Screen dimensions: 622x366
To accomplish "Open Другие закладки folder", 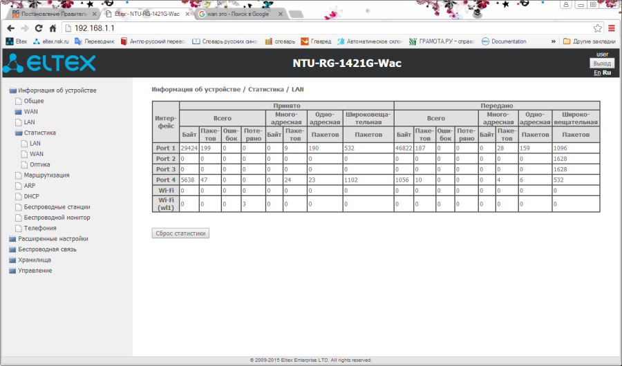I will coord(589,41).
